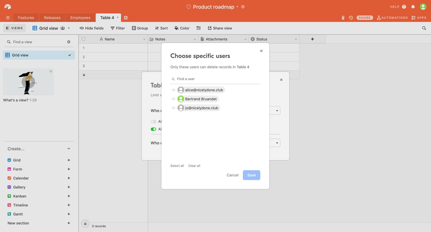431x232 pixels.
Task: Toggle the grey disabled switch in permissions dialog
Action: (x=153, y=121)
